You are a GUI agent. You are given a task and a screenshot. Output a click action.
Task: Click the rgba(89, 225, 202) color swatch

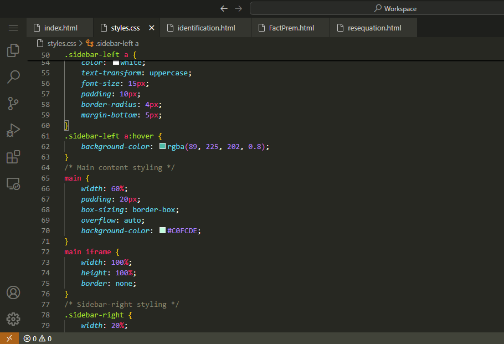pyautogui.click(x=163, y=147)
